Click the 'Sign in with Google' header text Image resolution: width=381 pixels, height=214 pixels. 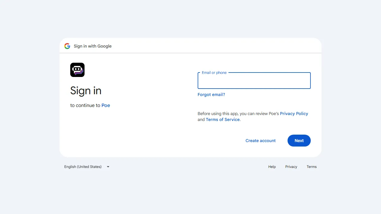click(x=93, y=46)
